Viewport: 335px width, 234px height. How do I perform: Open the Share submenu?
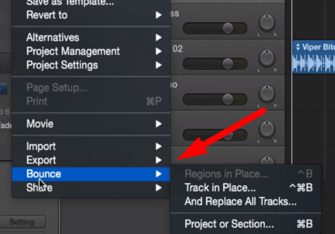click(91, 188)
